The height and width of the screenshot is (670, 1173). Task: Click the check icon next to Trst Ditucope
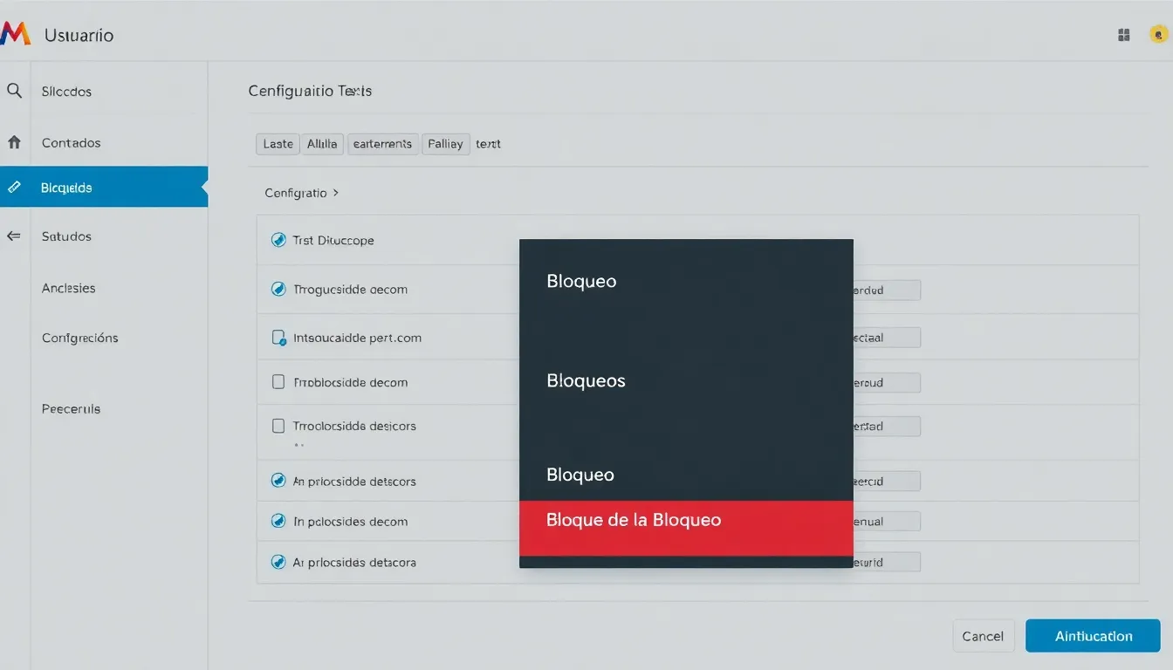click(278, 240)
